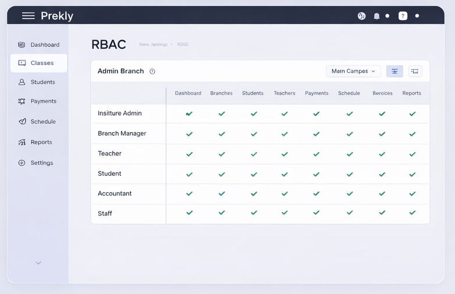Click the layout icon right of filter
The width and height of the screenshot is (455, 294).
click(415, 71)
